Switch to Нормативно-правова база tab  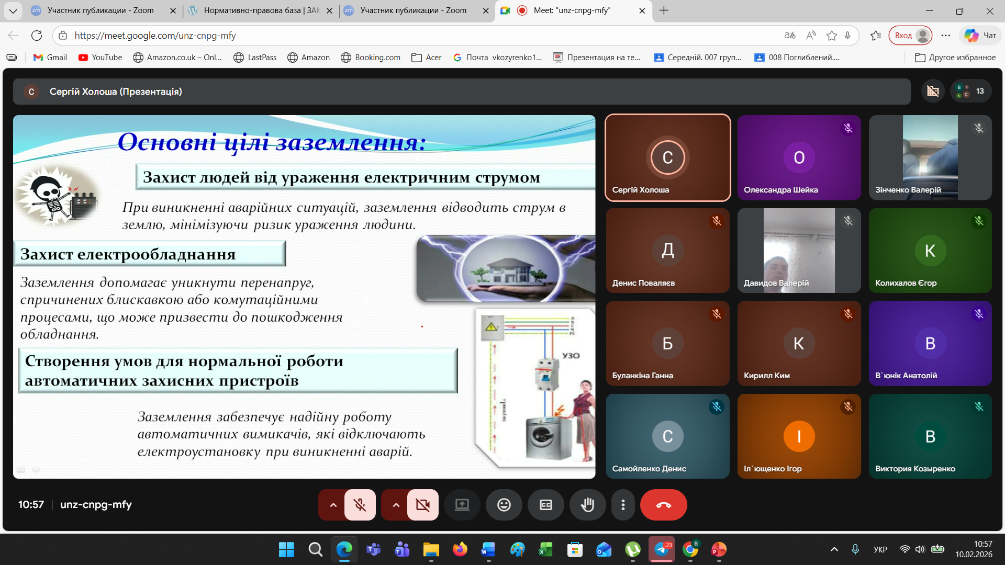pos(260,10)
